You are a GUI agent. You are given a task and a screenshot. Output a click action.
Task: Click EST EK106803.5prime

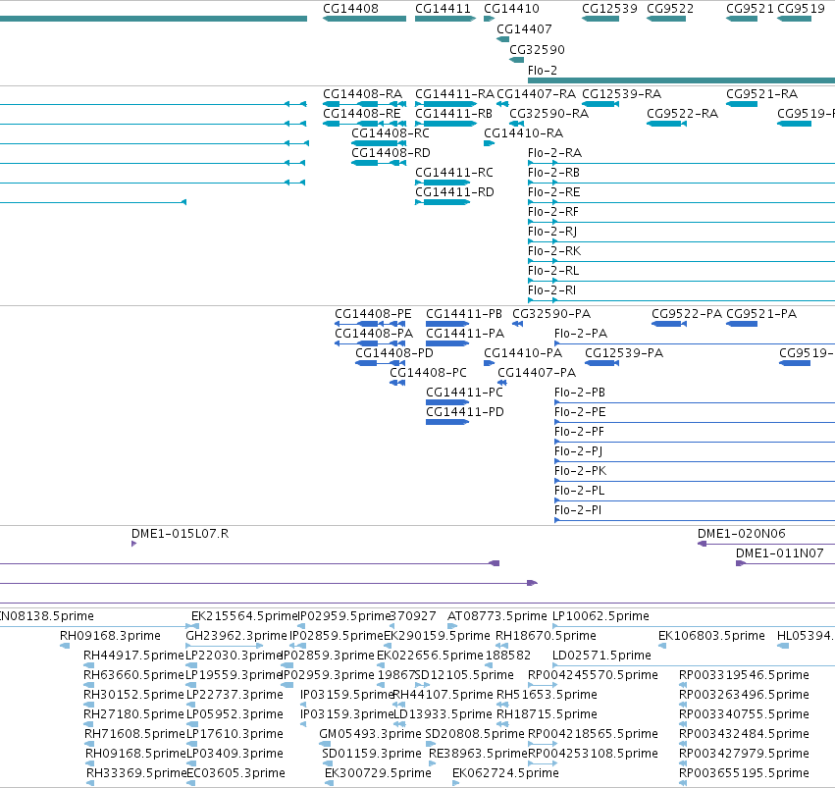click(711, 636)
